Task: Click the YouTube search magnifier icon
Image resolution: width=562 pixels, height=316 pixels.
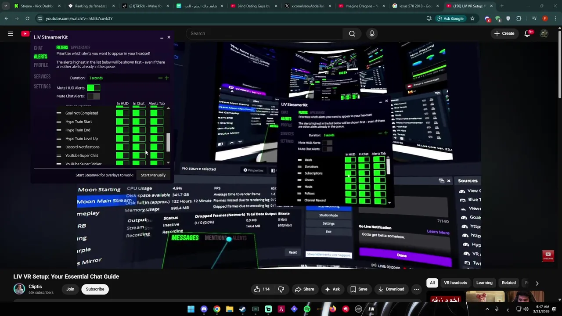Action: (352, 33)
